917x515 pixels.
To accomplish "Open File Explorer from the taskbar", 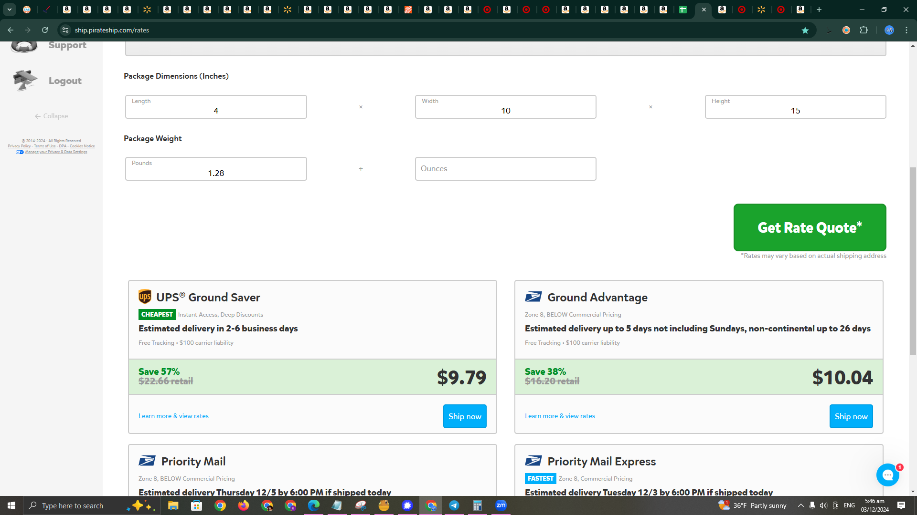I will [x=173, y=505].
